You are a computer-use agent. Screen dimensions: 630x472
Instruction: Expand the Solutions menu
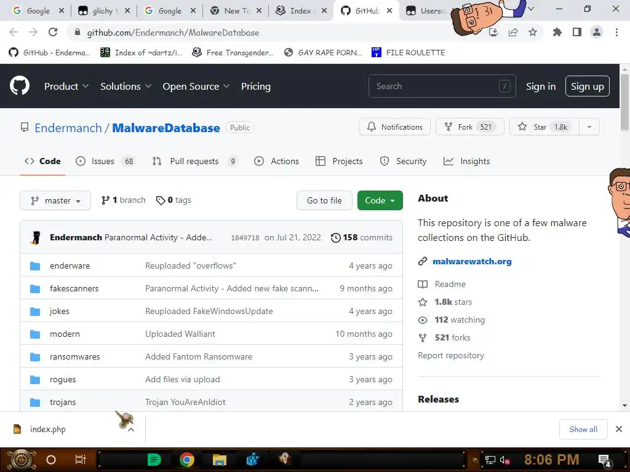(x=126, y=86)
